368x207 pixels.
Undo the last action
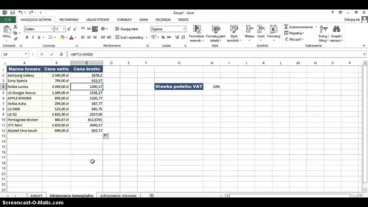pos(20,13)
